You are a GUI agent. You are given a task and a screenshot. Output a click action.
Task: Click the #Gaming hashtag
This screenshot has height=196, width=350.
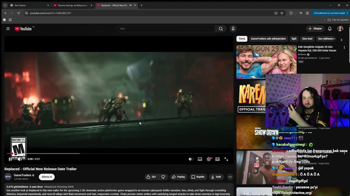[62, 187]
